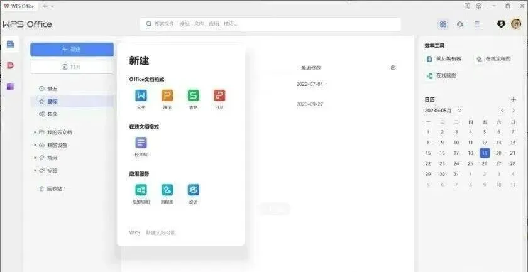The image size is (528, 272).
Task: Open 简历编辑器 resume editor tool
Action: [x=444, y=58]
